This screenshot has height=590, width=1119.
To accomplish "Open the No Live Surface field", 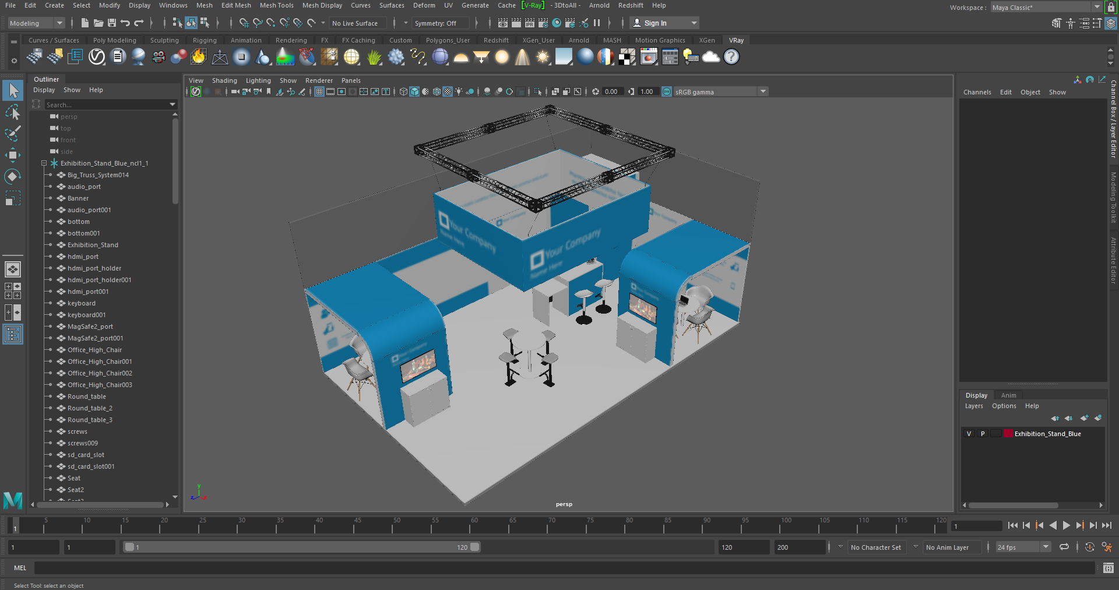I will click(x=357, y=23).
